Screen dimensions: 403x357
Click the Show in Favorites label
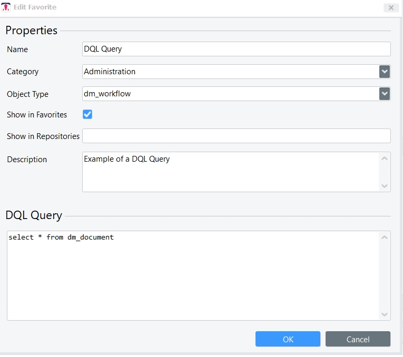[x=37, y=115]
